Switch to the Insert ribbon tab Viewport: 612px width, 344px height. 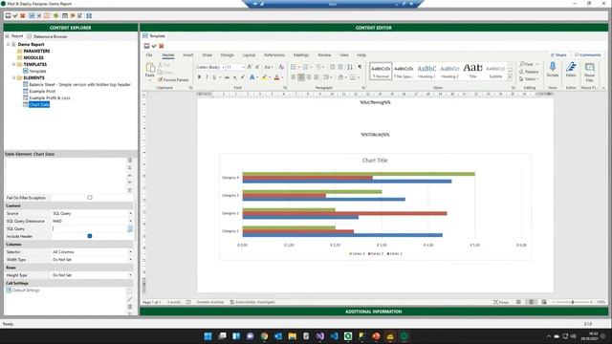coord(187,55)
